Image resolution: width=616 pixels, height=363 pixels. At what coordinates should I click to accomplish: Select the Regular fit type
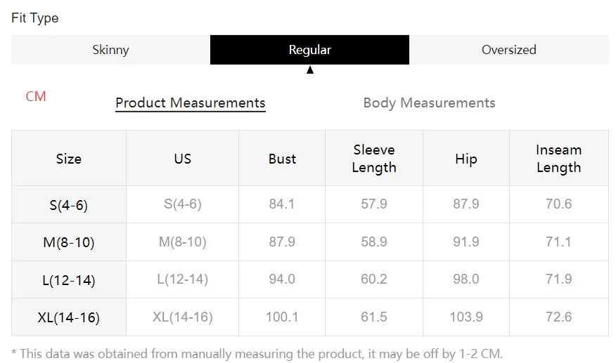point(309,50)
